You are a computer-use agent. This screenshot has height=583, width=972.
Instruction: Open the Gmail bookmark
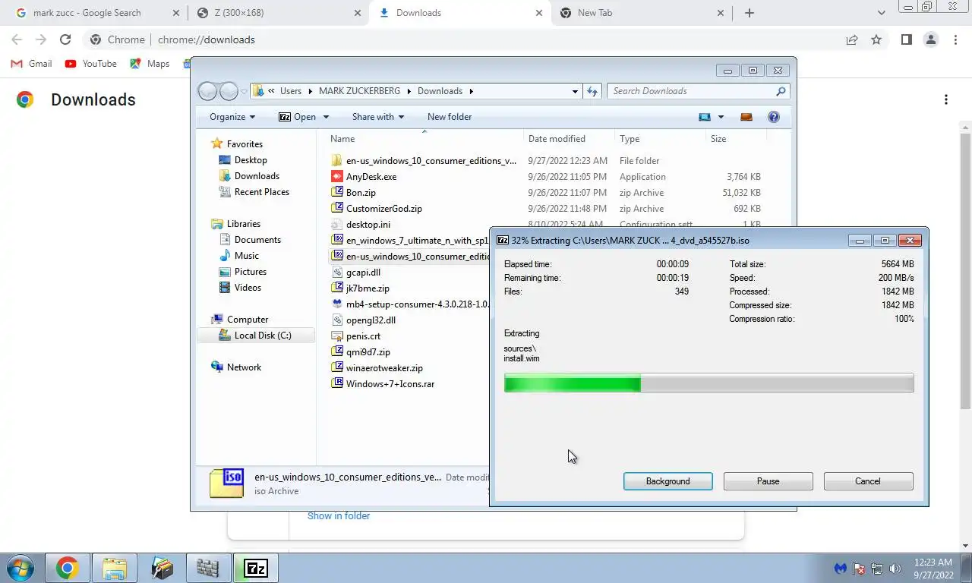pos(31,64)
